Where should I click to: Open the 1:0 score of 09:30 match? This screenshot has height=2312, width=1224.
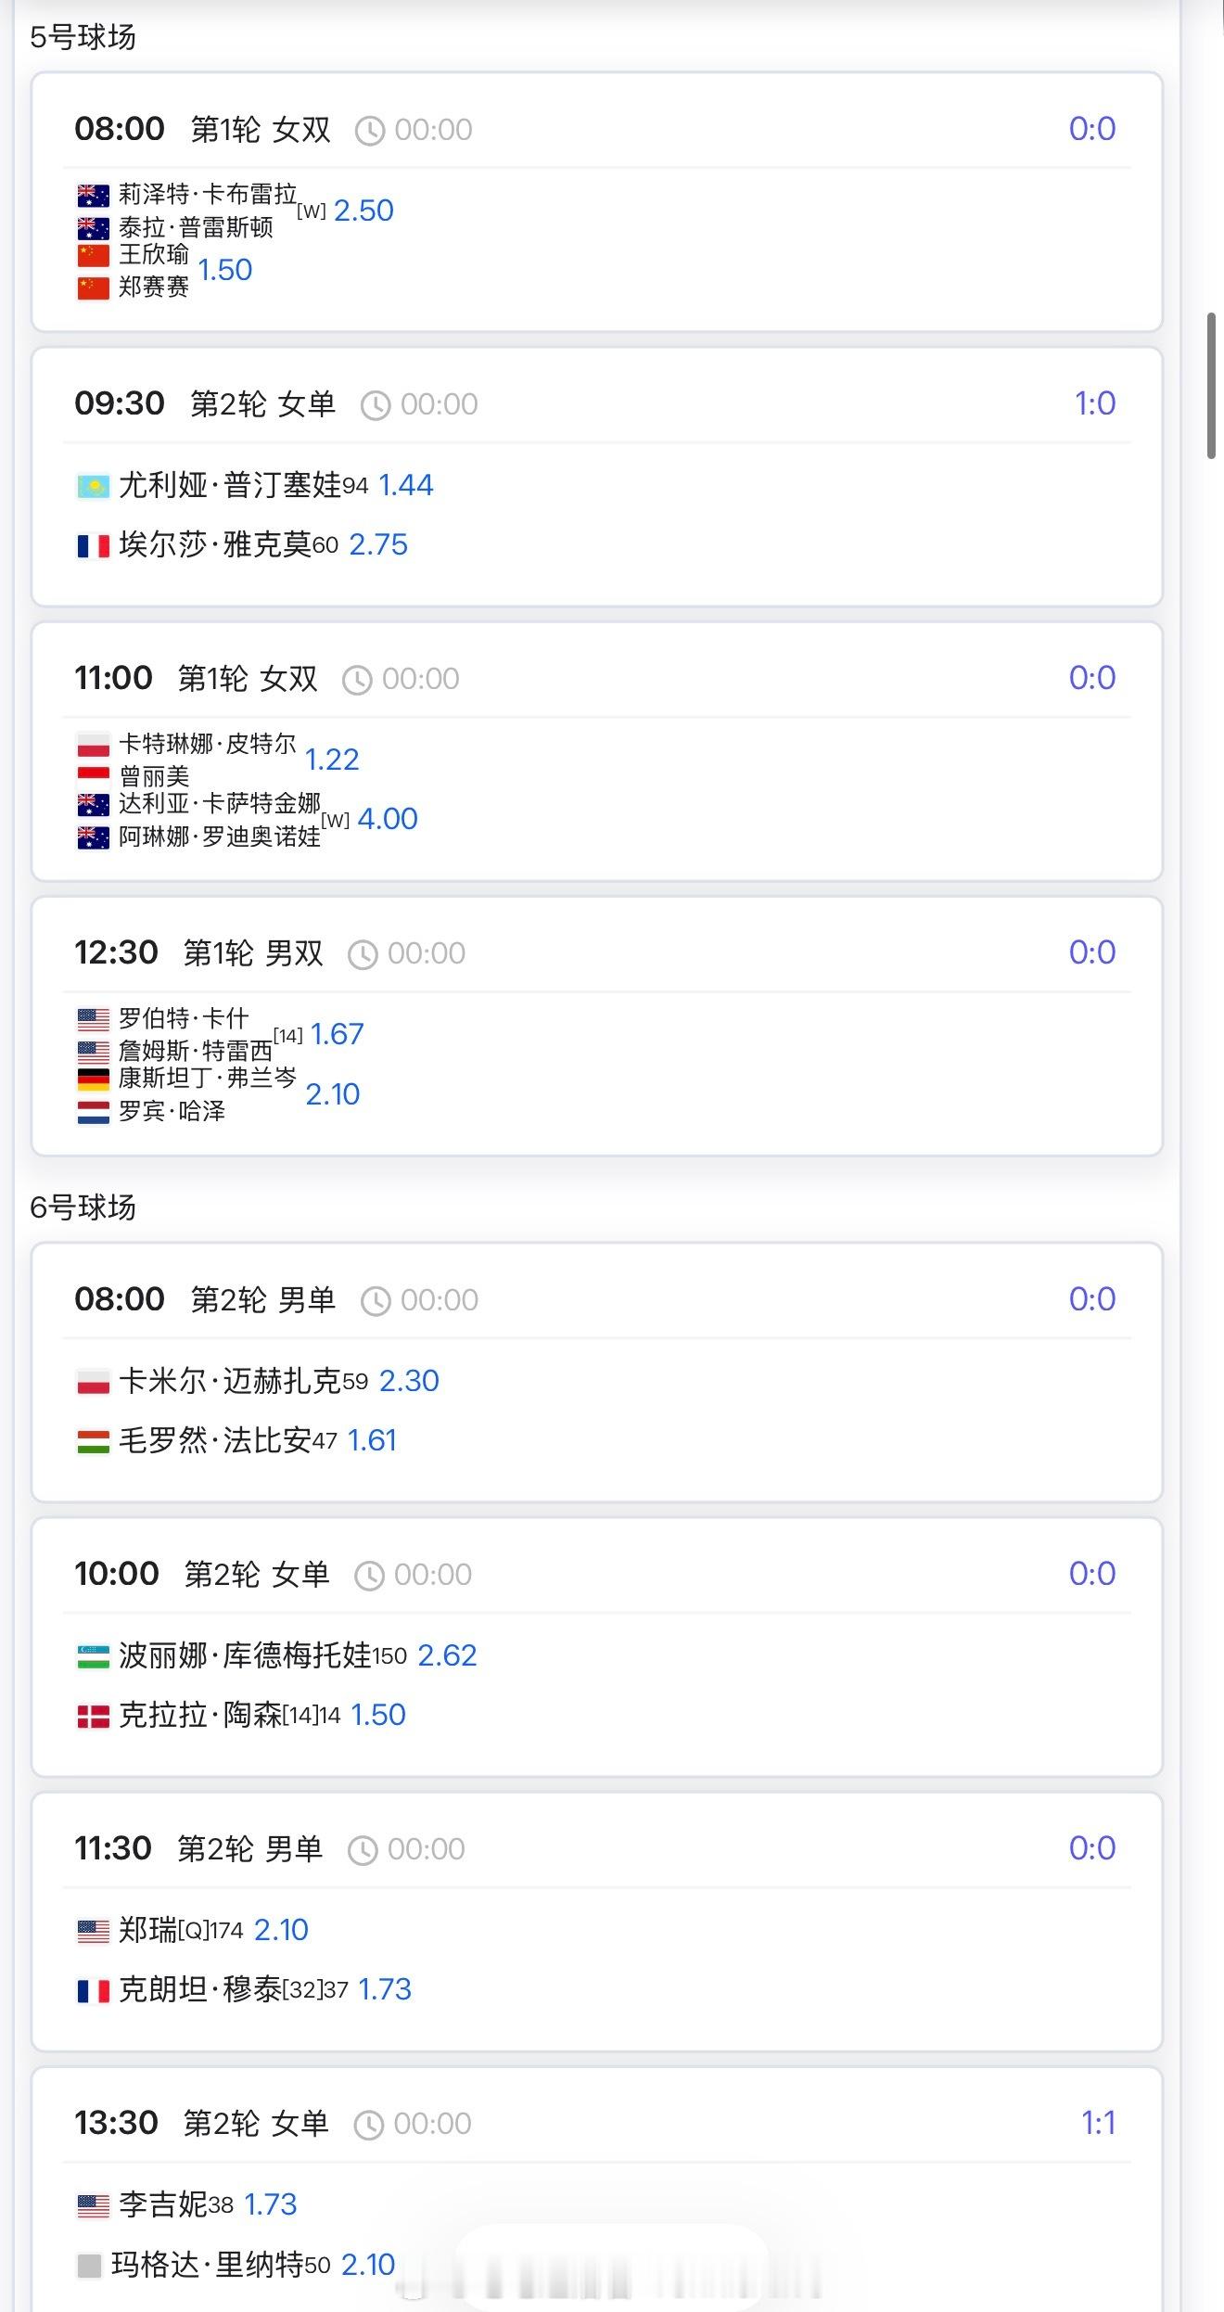pos(1094,403)
